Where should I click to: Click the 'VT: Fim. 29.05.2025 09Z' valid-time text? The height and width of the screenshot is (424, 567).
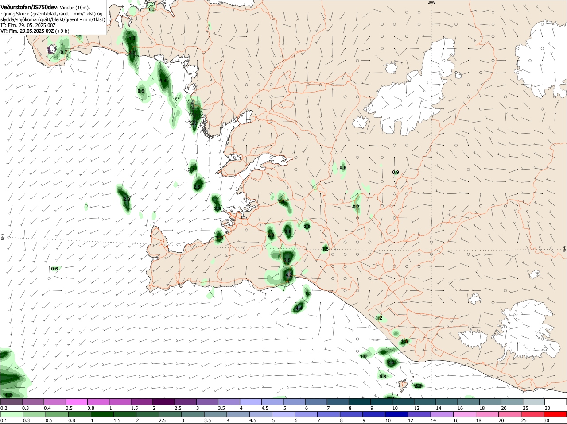(x=27, y=31)
